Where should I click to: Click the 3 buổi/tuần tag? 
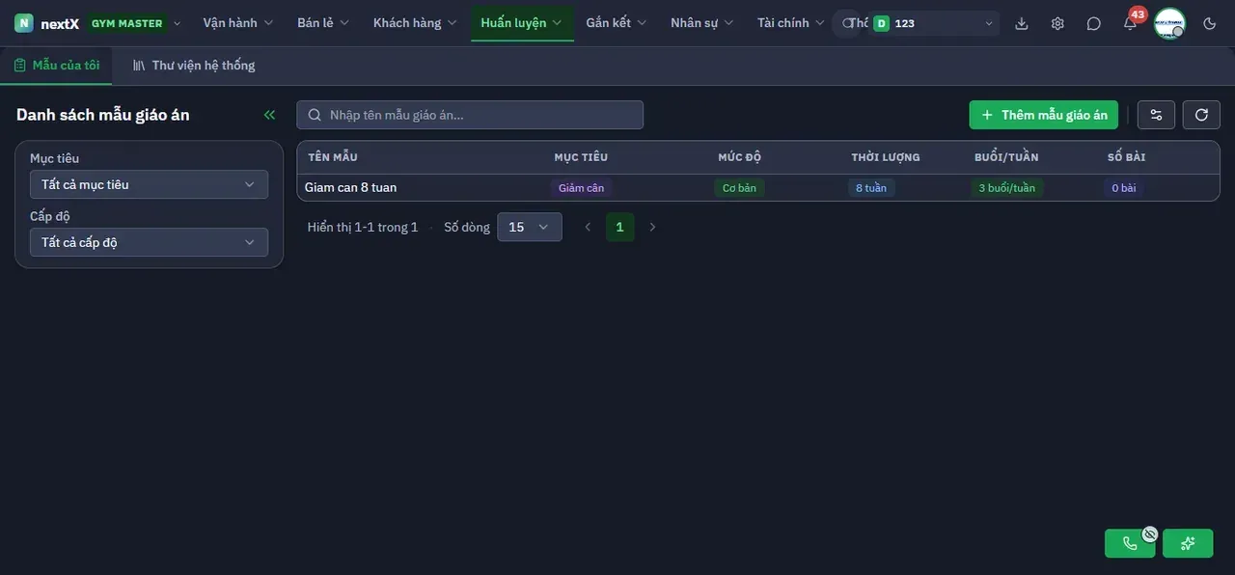pos(1007,188)
